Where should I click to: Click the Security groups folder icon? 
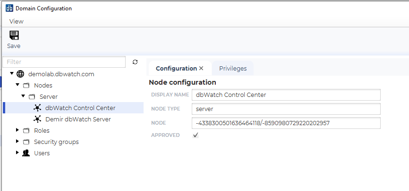pyautogui.click(x=26, y=142)
